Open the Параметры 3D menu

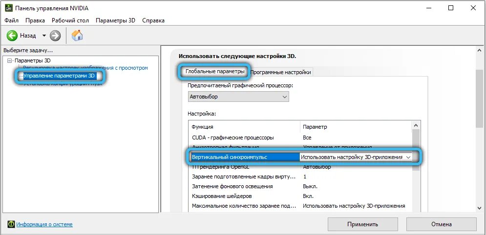[x=116, y=20]
